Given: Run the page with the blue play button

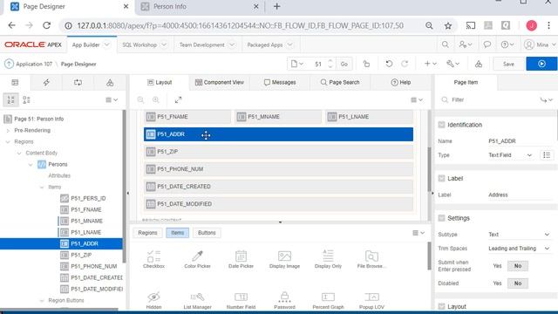Looking at the screenshot, I should (541, 64).
